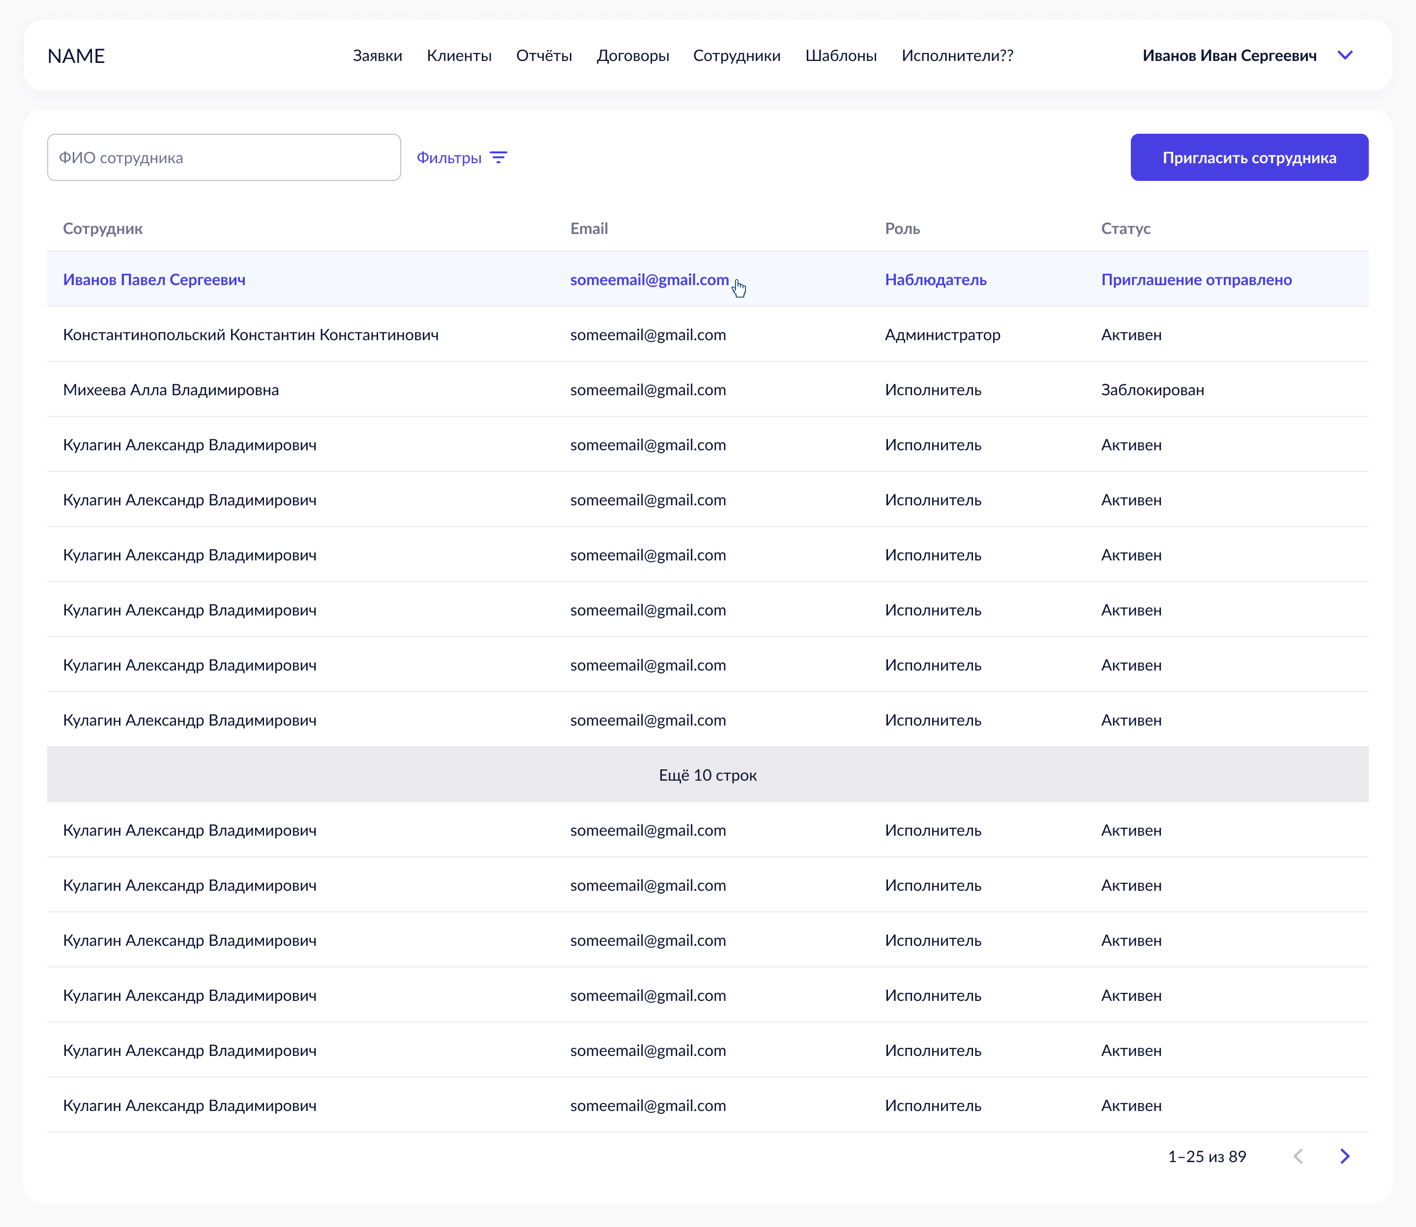The image size is (1416, 1227).
Task: Click the Роль column header
Action: pyautogui.click(x=903, y=229)
